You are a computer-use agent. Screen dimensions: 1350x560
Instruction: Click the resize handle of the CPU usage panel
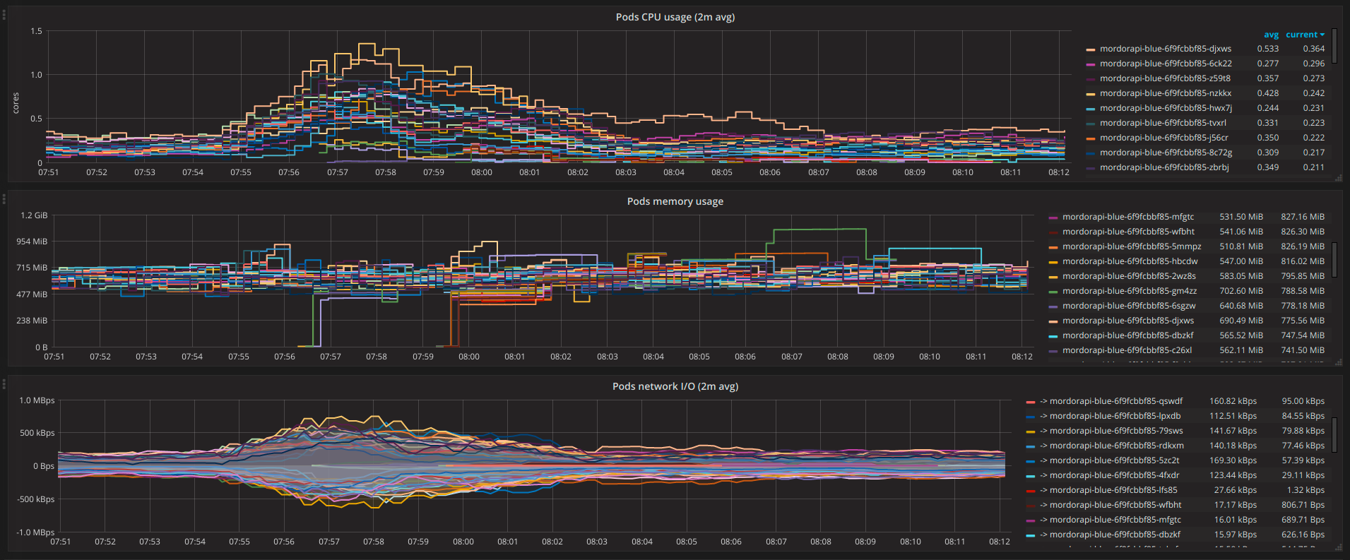(1338, 178)
